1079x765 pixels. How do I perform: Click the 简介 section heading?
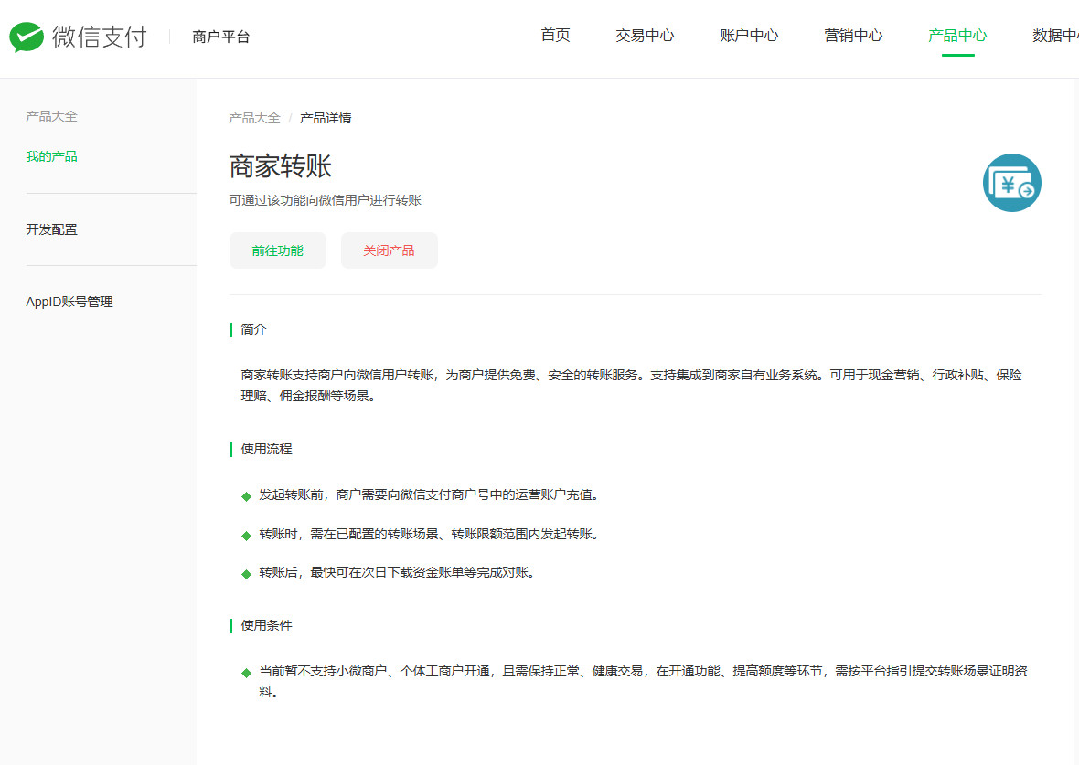(x=253, y=330)
